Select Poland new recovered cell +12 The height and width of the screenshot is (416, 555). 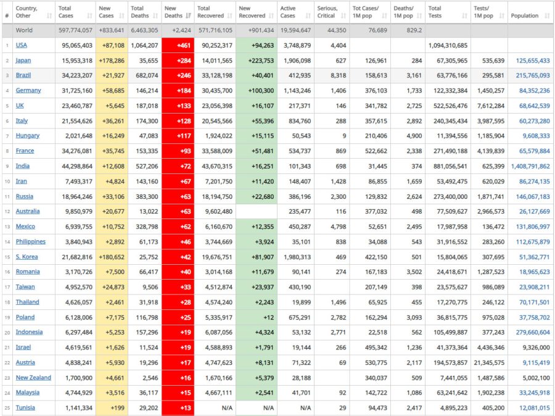[257, 317]
